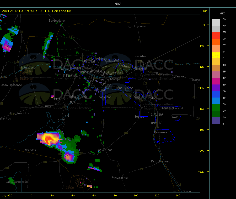The height and width of the screenshot is (199, 236).
Task: Click the V_Atuel label
Action: (135, 97)
